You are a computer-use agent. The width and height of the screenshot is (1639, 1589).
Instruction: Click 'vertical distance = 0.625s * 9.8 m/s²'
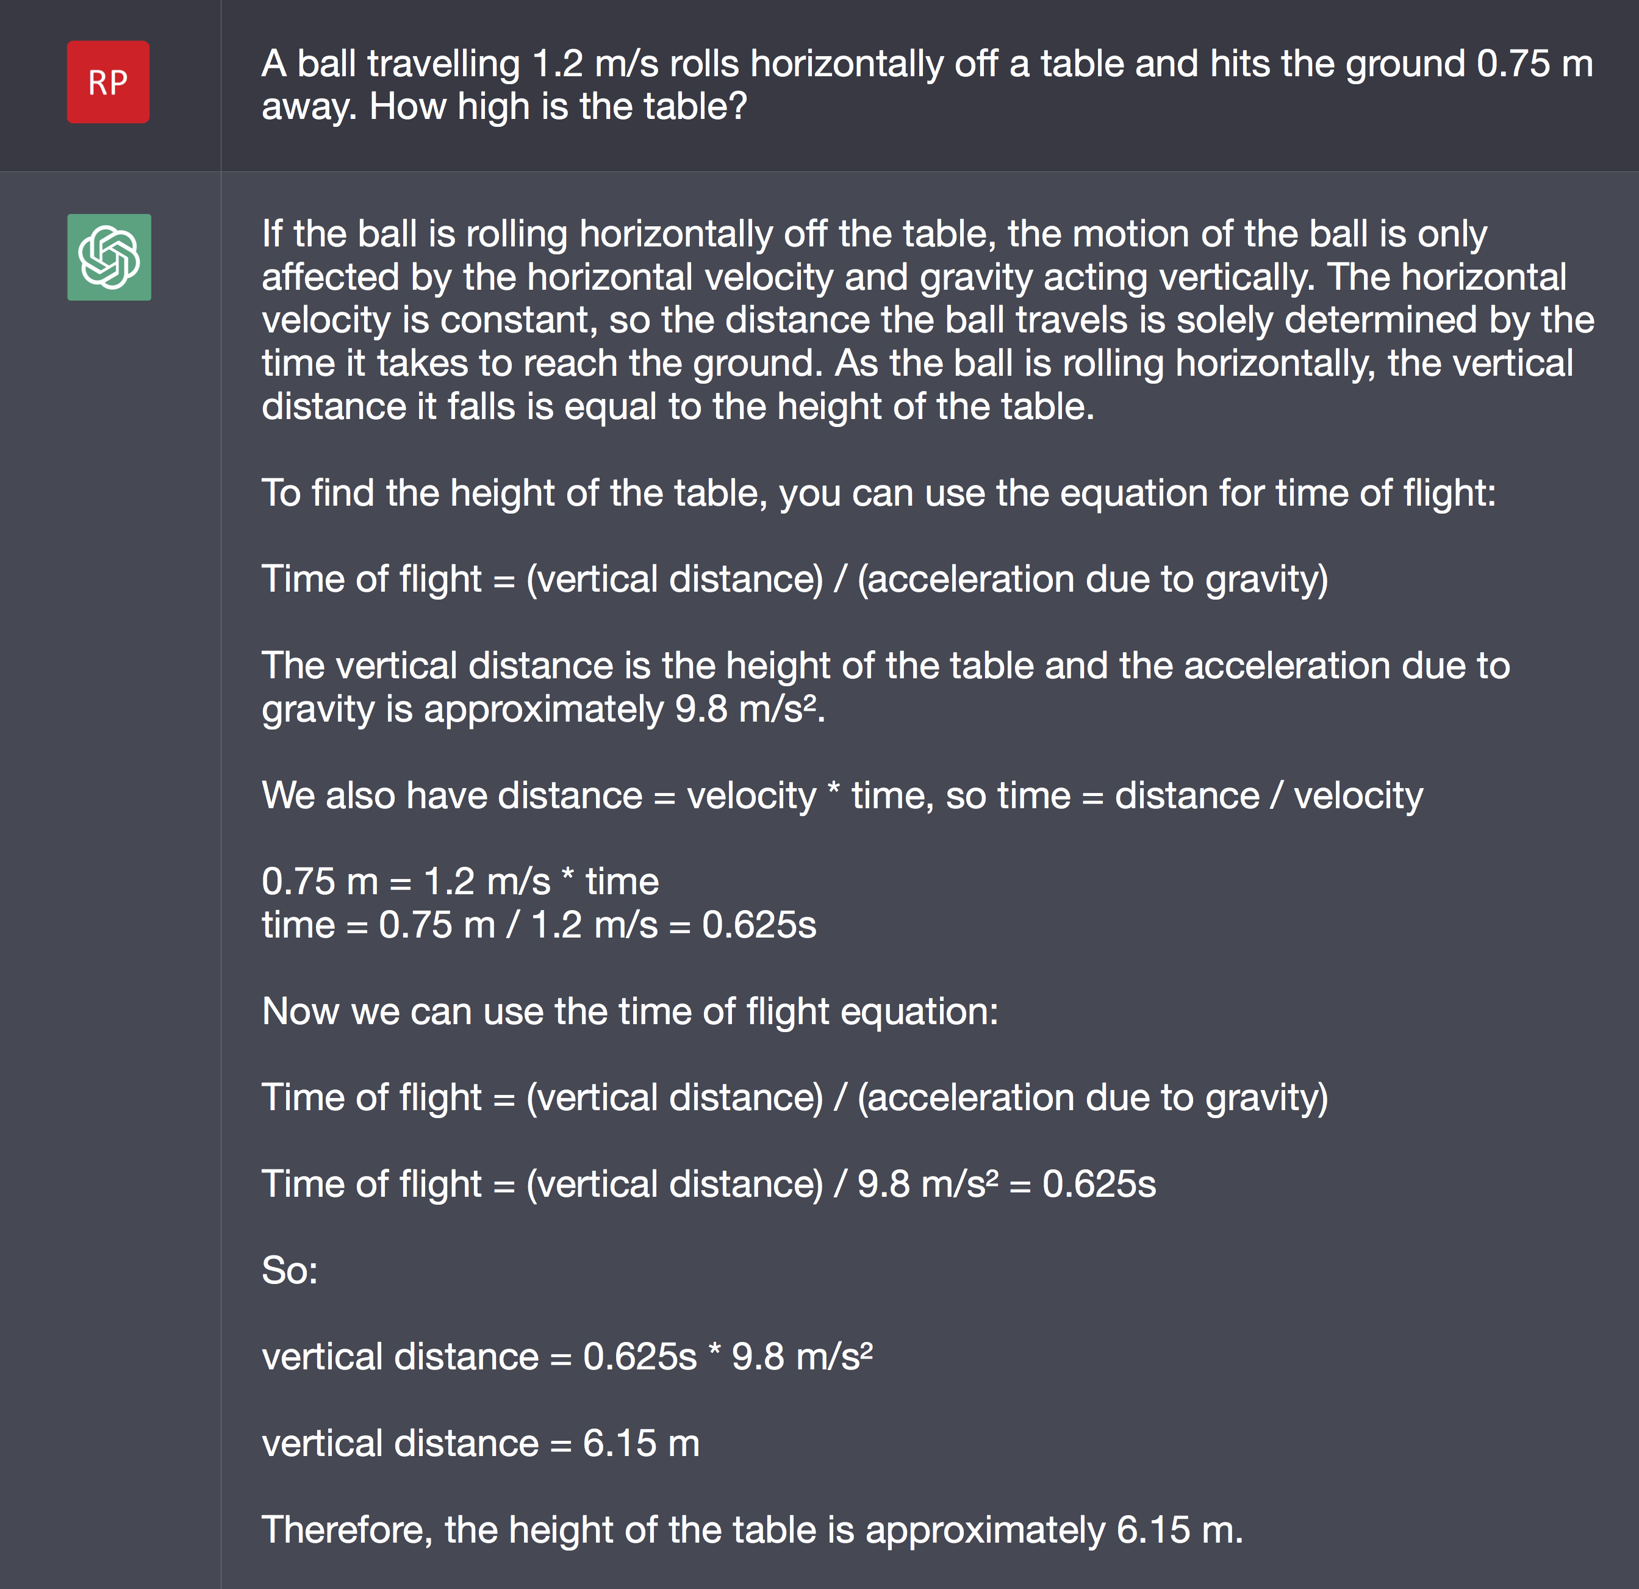(567, 1357)
